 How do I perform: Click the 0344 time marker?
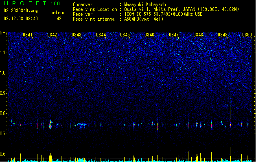pos(101,35)
